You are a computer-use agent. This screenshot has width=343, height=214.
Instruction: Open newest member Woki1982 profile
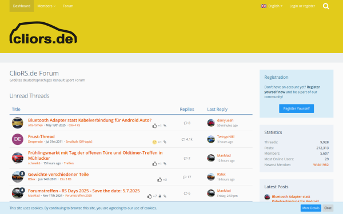pyautogui.click(x=321, y=165)
